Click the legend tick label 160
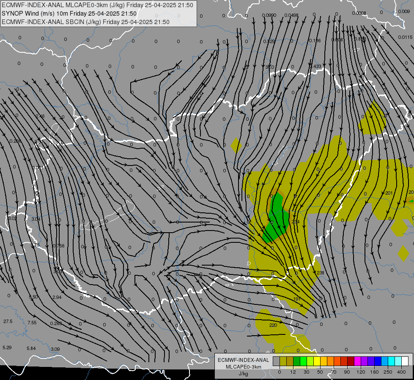414x380 pixels. click(374, 372)
